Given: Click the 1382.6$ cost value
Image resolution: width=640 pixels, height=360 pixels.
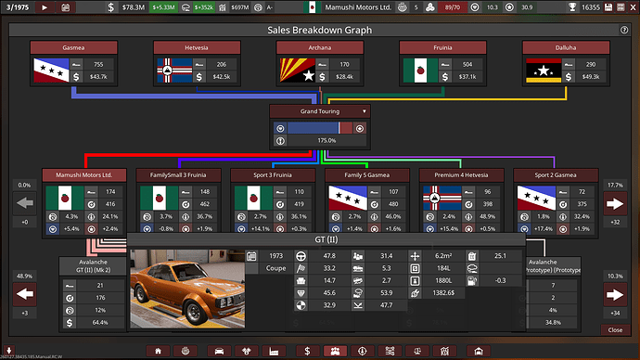Looking at the screenshot, I should click(x=443, y=293).
